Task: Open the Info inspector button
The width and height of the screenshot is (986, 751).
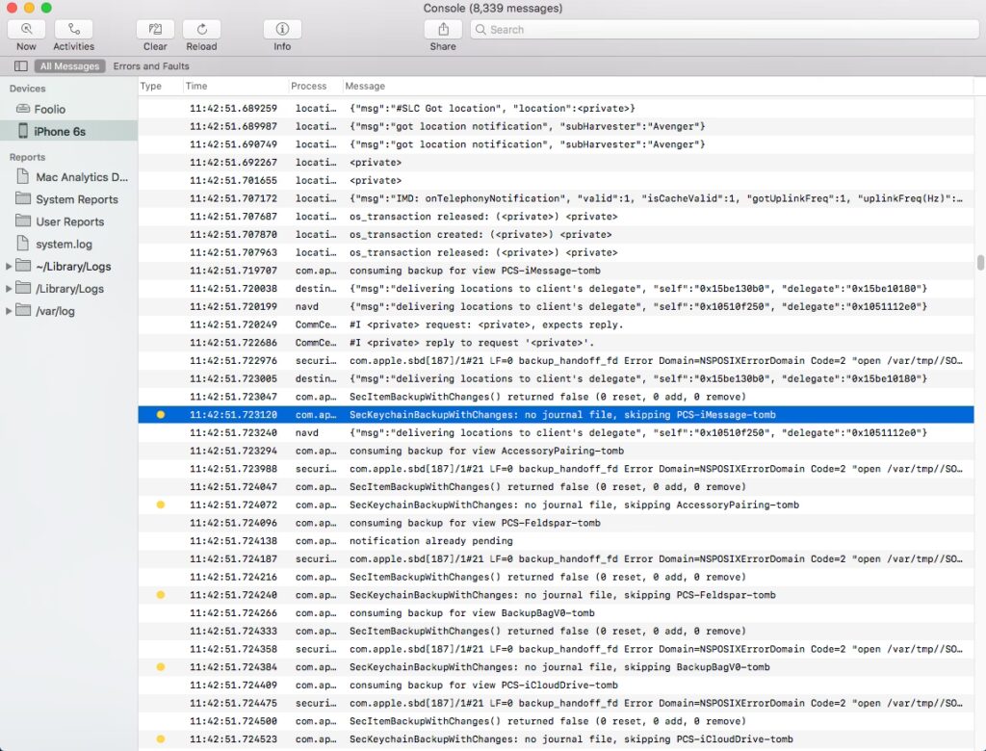Action: pos(282,30)
